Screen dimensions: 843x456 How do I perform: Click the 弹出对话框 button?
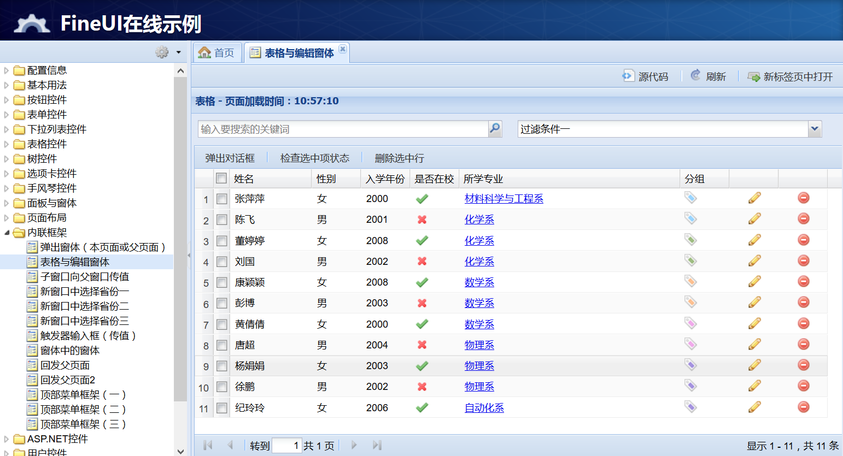pyautogui.click(x=230, y=158)
